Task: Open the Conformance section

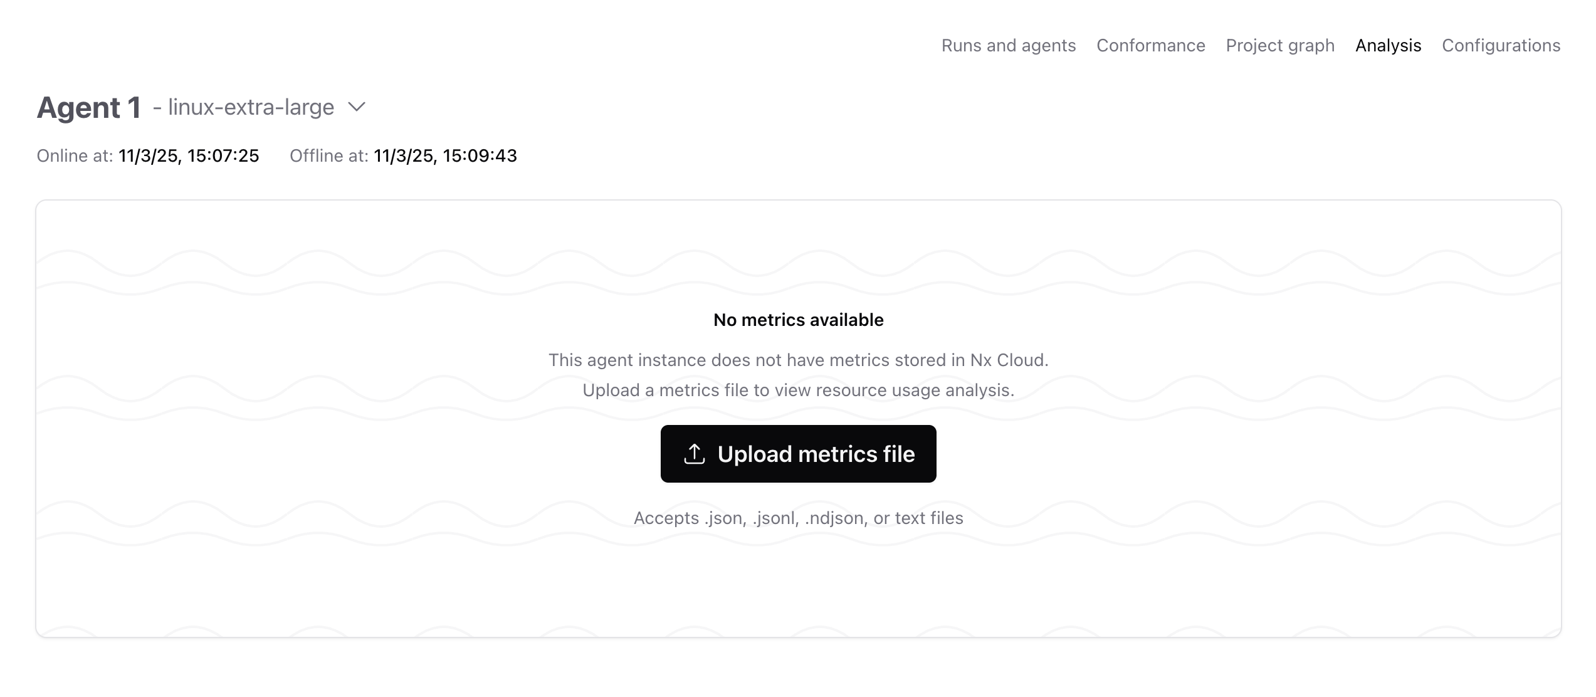Action: pyautogui.click(x=1151, y=45)
